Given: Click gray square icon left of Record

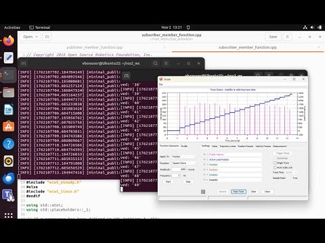Looking at the screenshot, I should tap(203, 192).
